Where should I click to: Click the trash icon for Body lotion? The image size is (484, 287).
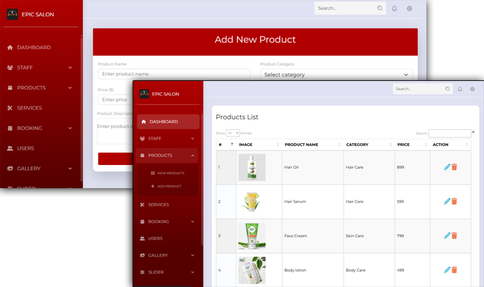pyautogui.click(x=454, y=270)
